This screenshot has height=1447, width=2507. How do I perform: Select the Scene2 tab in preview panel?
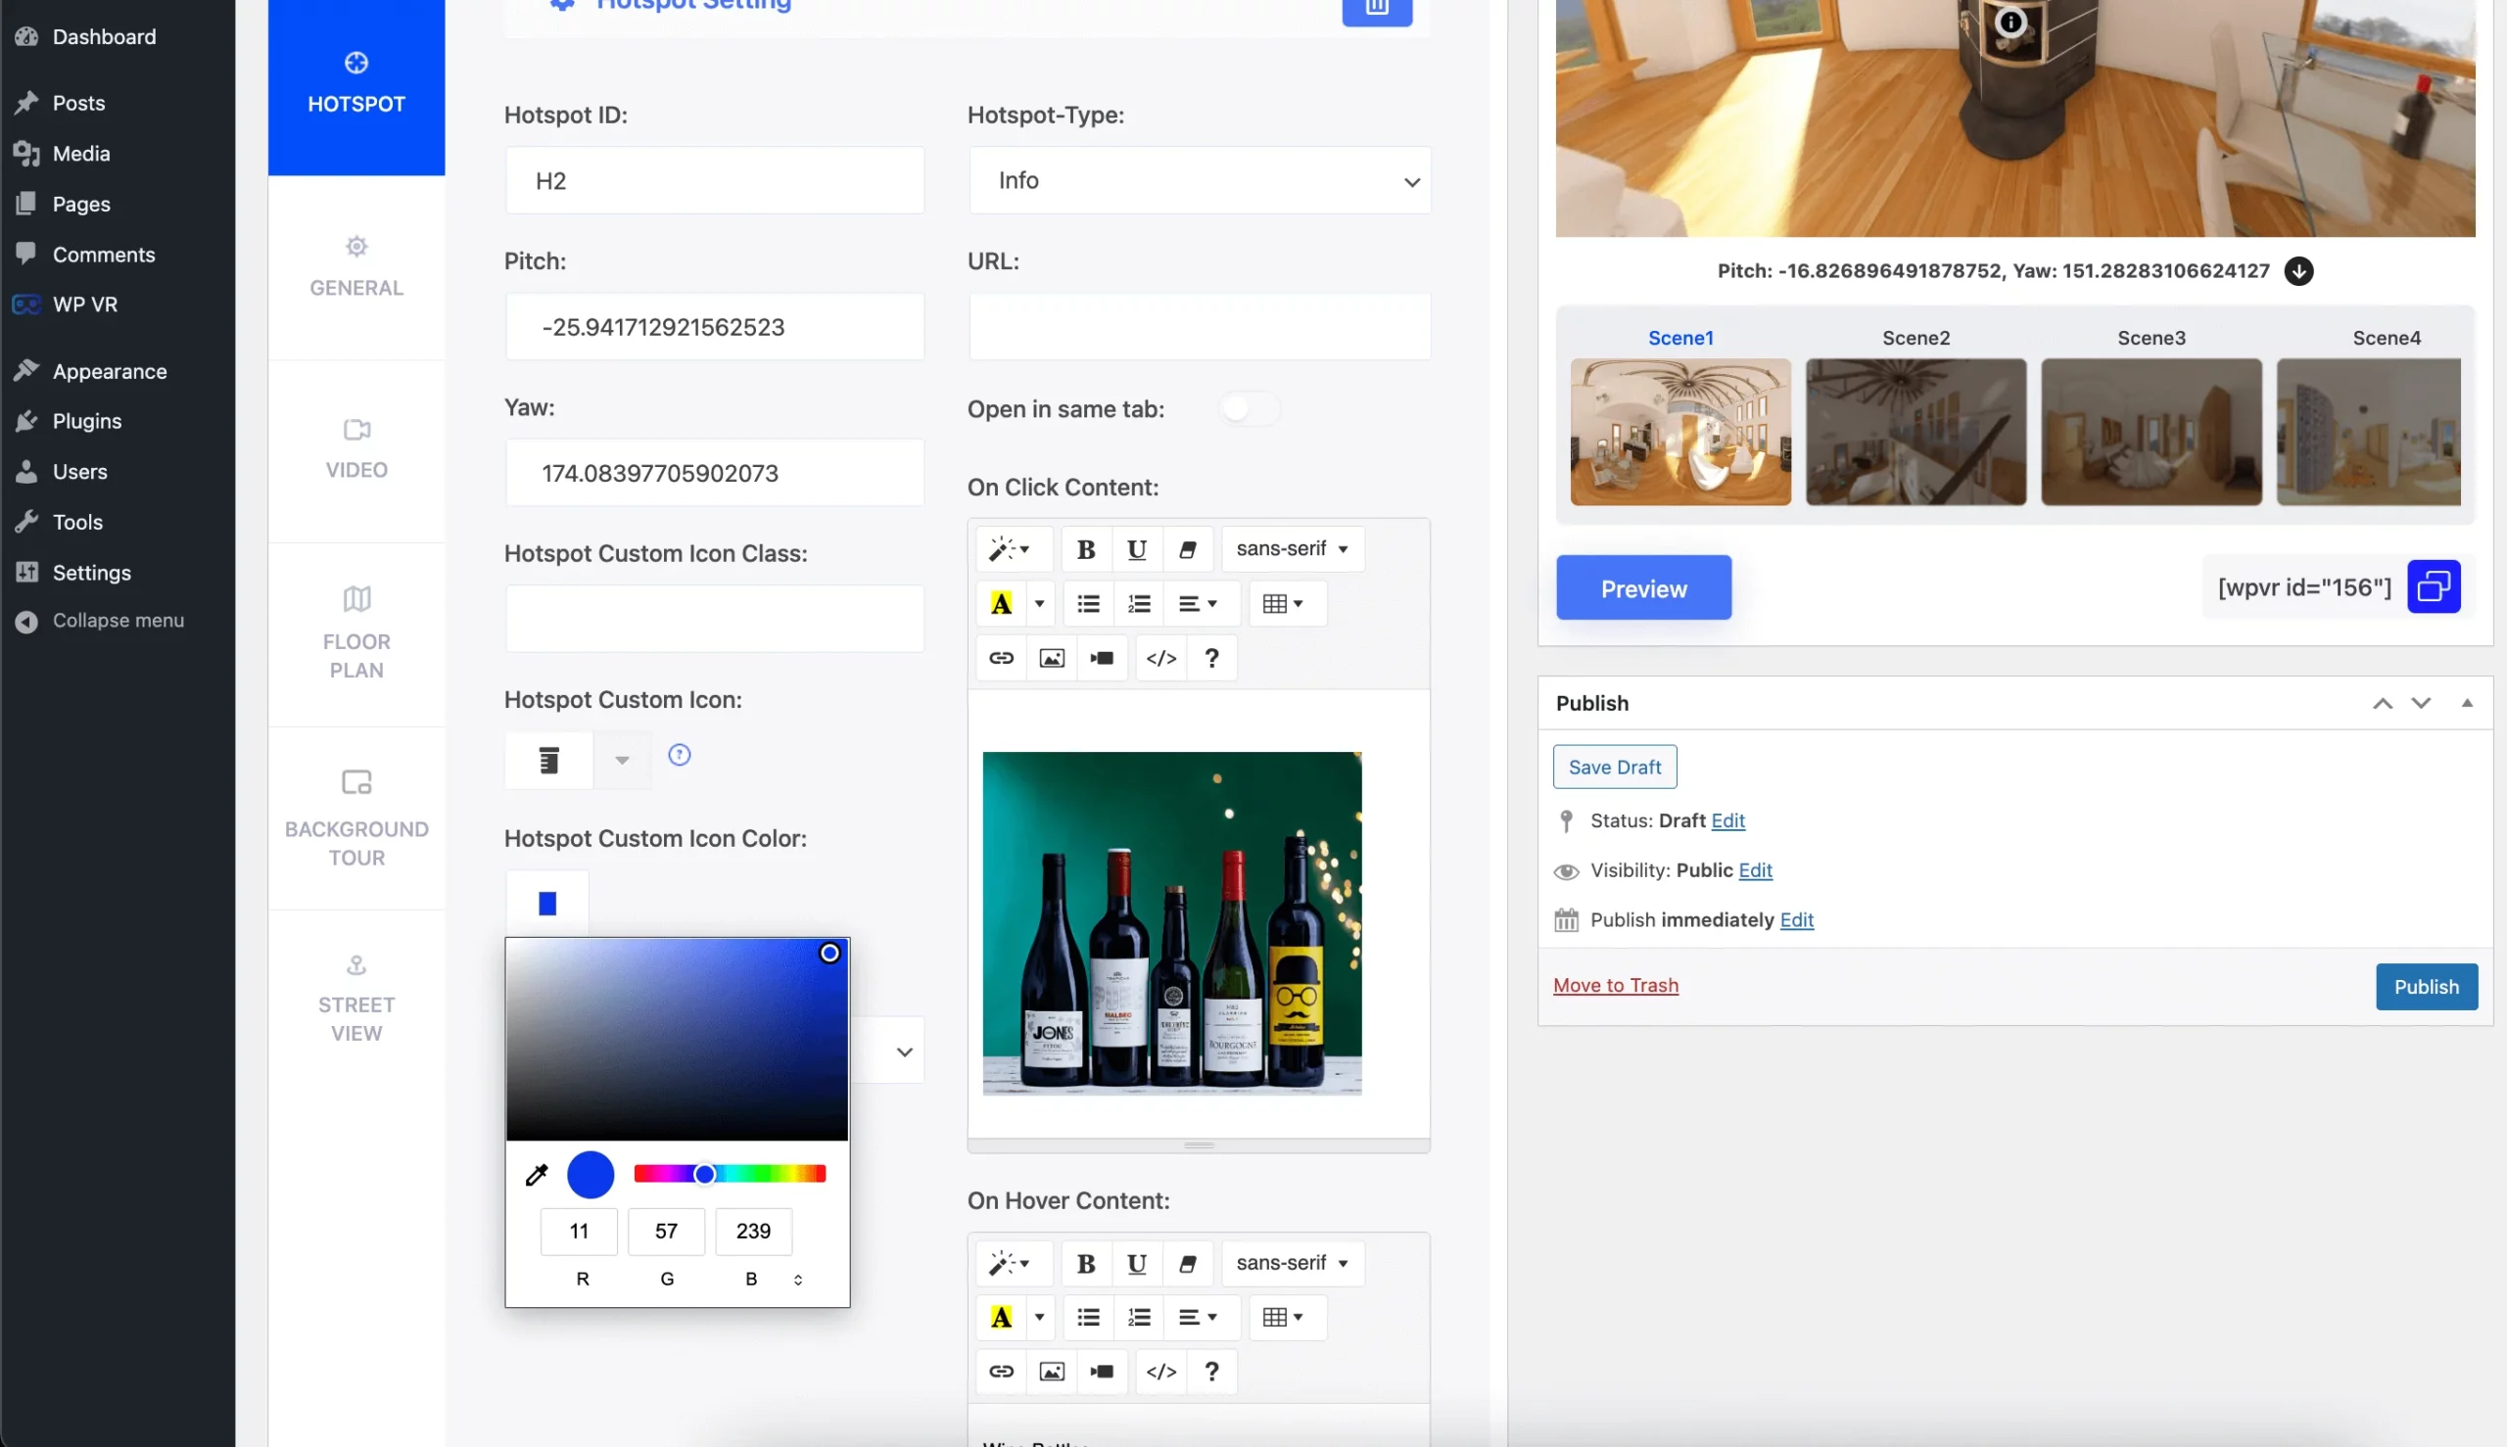tap(1915, 338)
